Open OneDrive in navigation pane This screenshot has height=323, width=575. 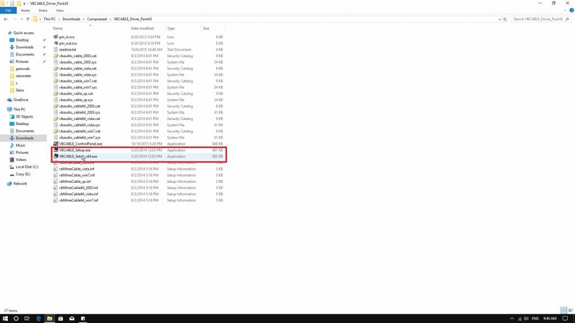[x=21, y=100]
